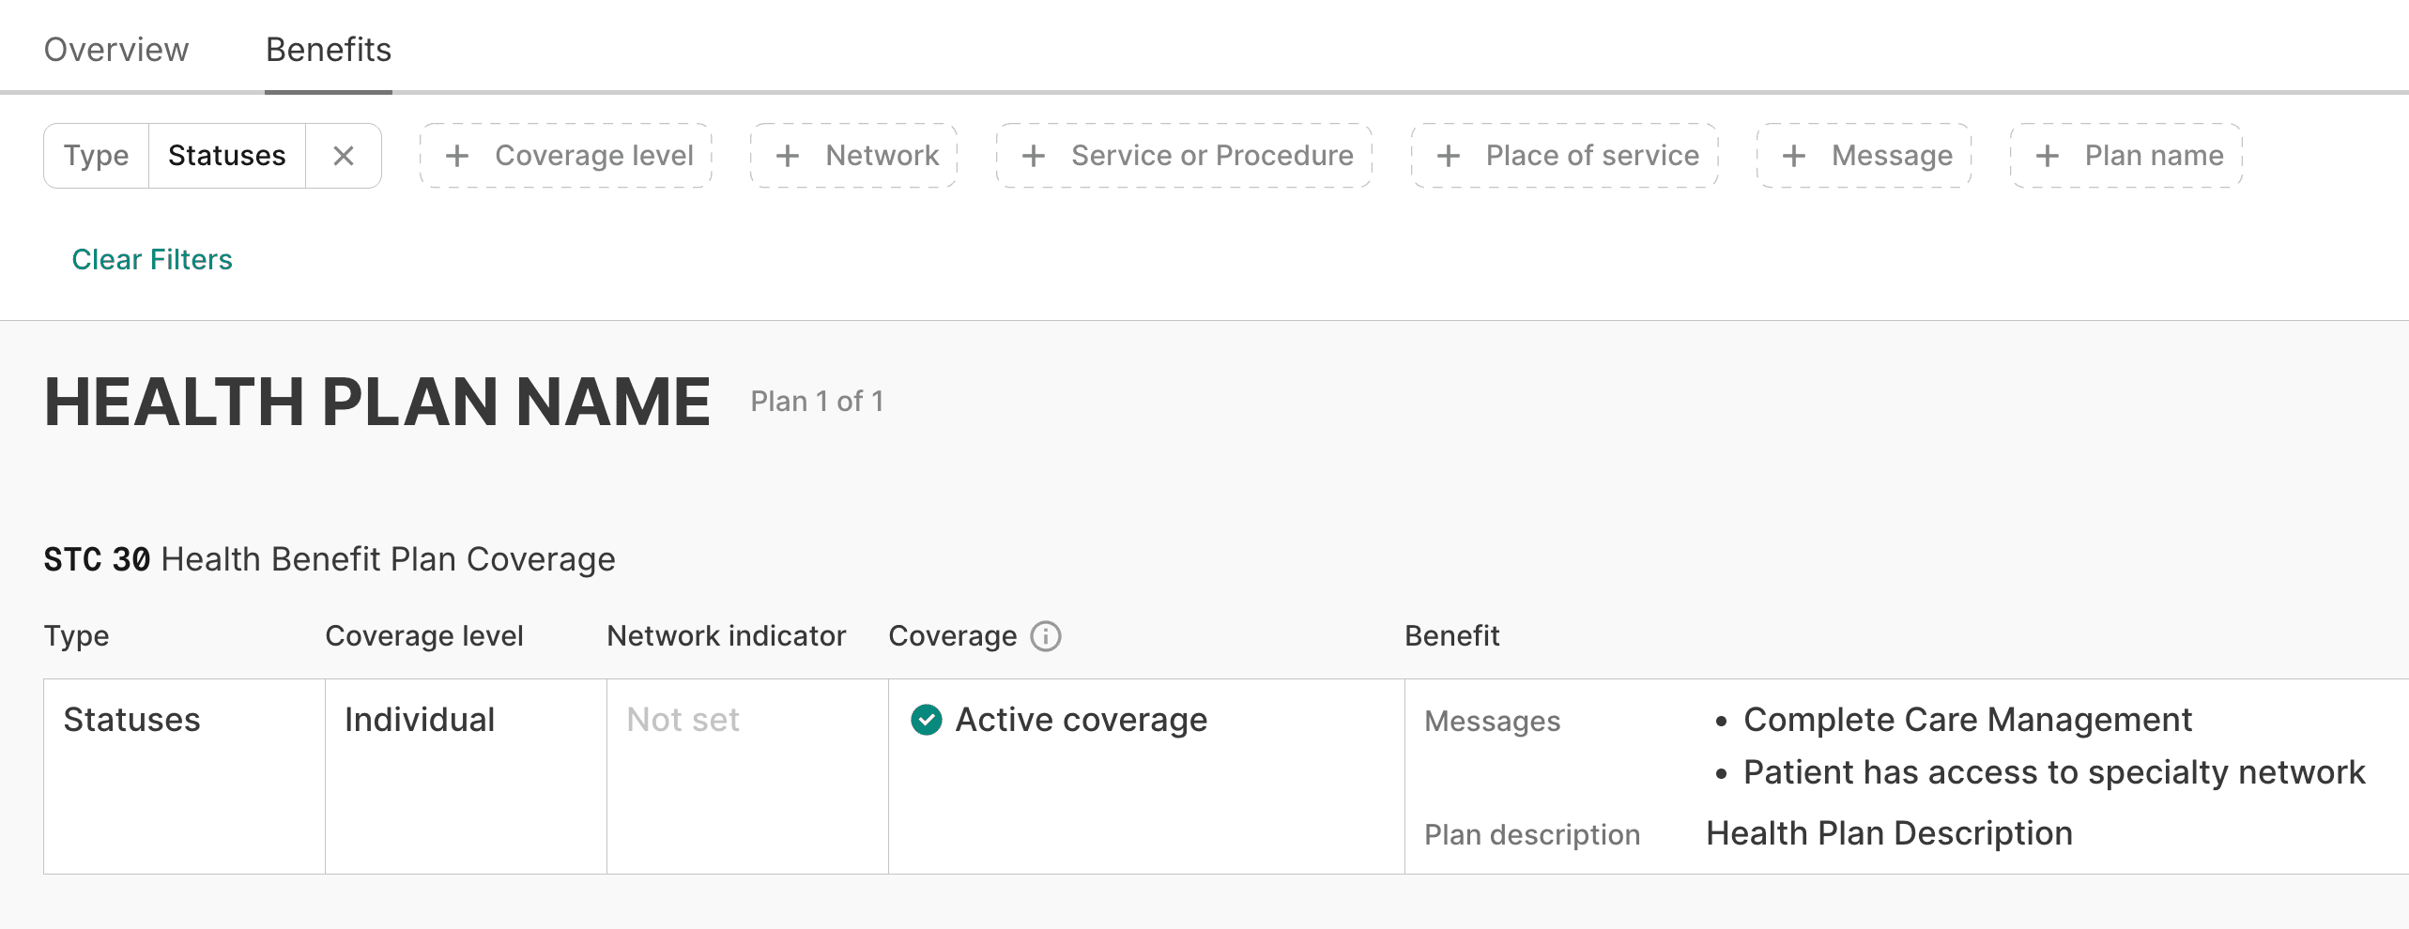Click plus icon beside Coverage level
Viewport: 2409px width, 929px height.
point(457,156)
